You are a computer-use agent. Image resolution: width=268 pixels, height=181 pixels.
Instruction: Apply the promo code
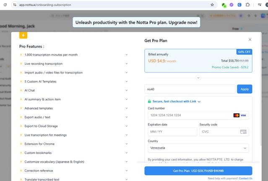245,89
